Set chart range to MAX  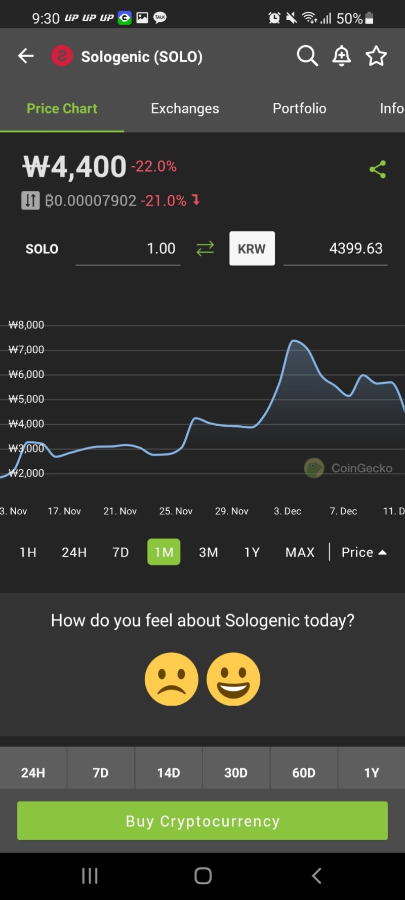300,552
